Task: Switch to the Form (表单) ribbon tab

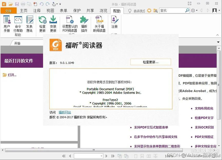Action: pyautogui.click(x=63, y=11)
